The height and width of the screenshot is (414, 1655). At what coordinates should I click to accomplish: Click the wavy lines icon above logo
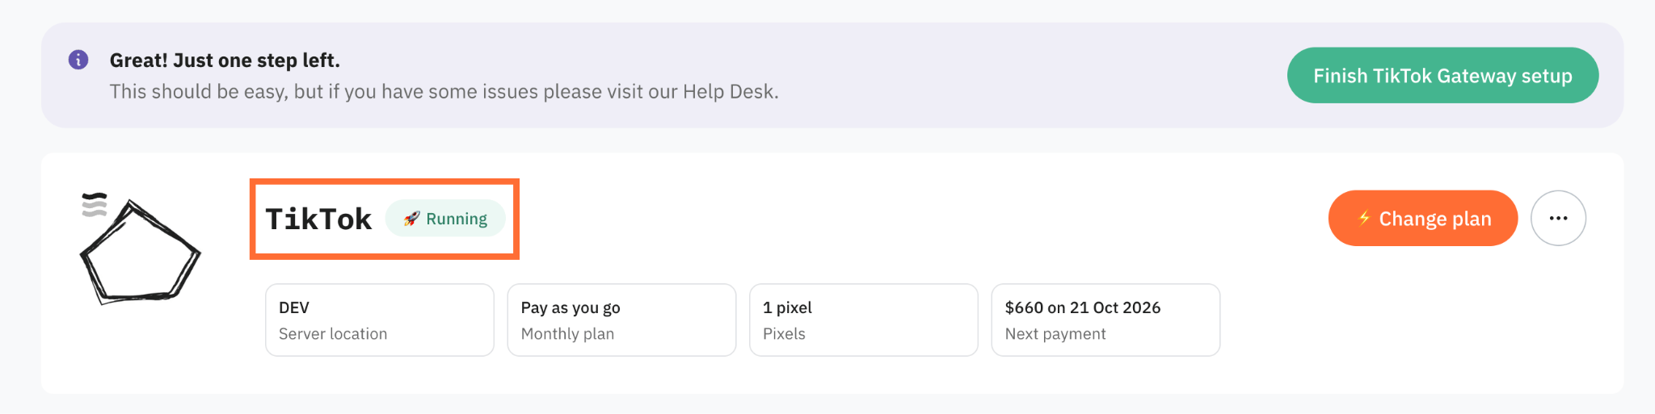point(95,205)
